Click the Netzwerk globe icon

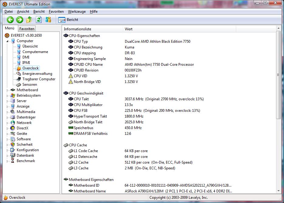13,123
